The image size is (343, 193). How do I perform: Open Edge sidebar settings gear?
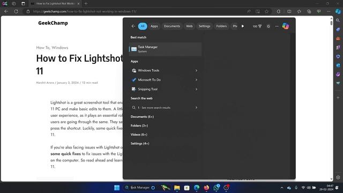click(x=338, y=177)
